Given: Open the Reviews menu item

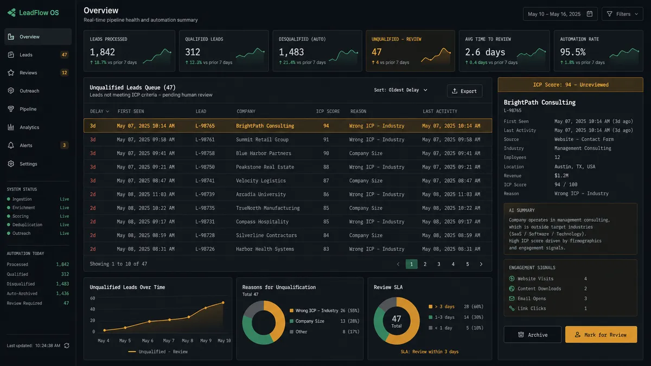Looking at the screenshot, I should 38,73.
